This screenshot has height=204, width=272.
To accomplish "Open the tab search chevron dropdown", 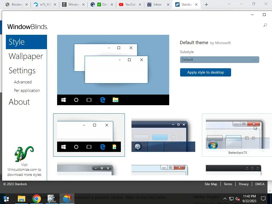I will click(x=229, y=4).
